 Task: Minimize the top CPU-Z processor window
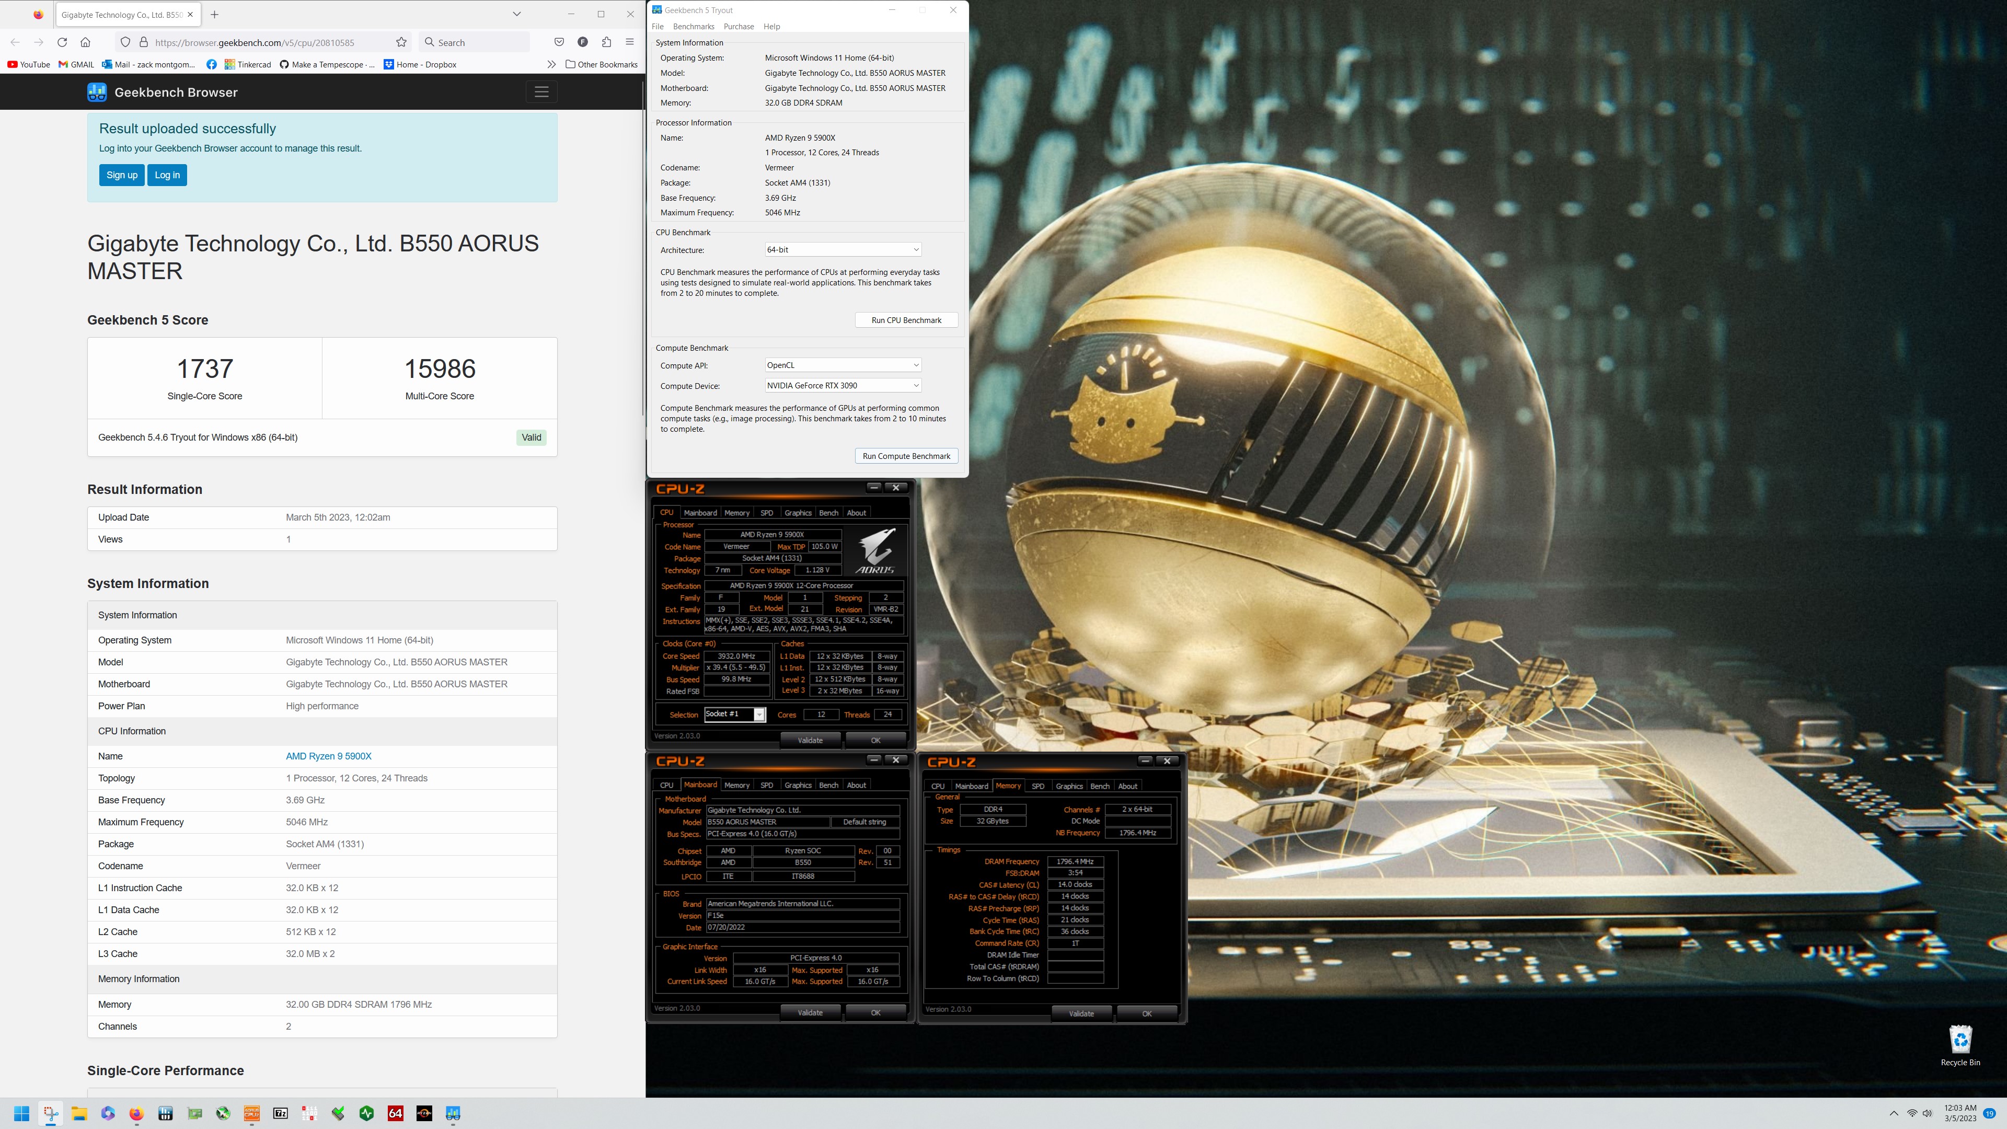pos(873,487)
